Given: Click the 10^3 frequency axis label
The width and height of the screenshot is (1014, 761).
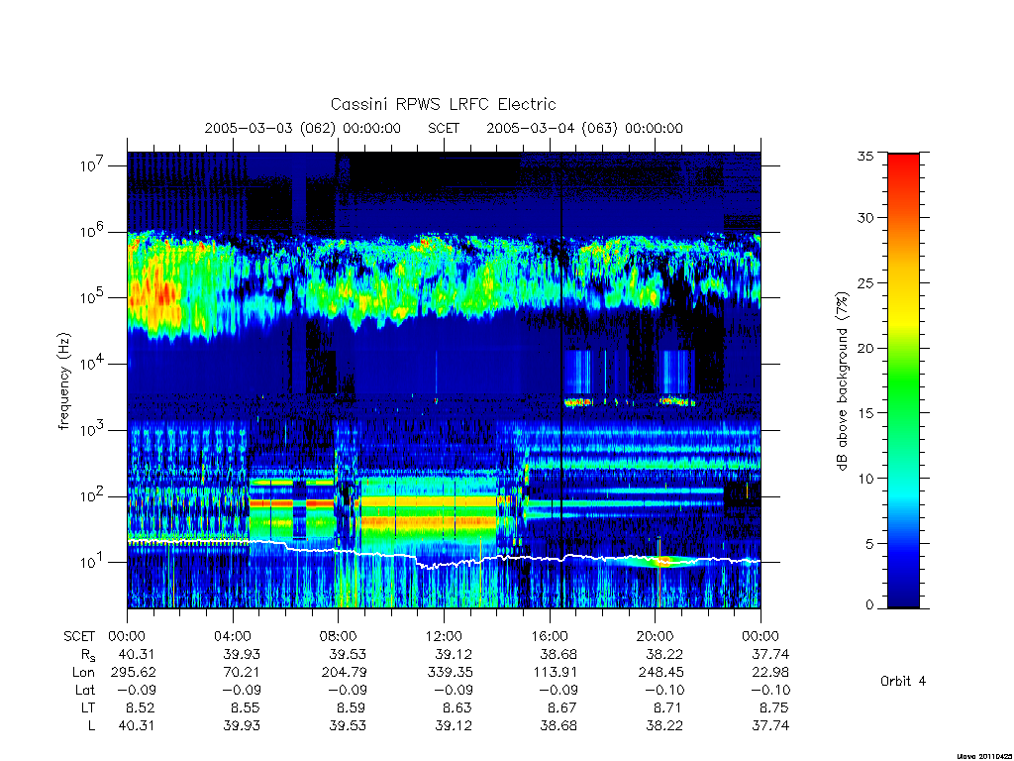Looking at the screenshot, I should tap(93, 430).
